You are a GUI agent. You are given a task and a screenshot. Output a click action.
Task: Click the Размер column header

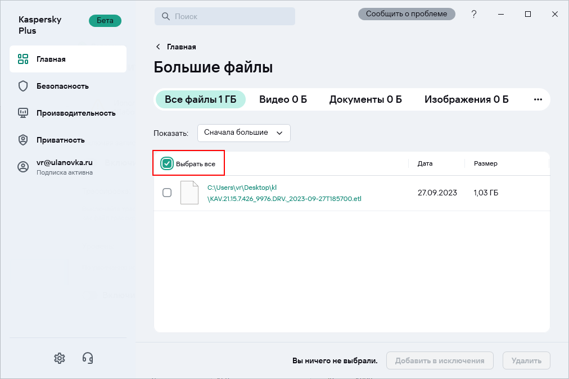tap(486, 163)
